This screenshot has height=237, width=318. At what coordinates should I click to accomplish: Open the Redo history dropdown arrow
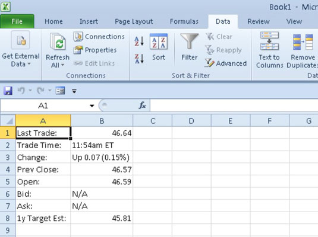point(50,91)
